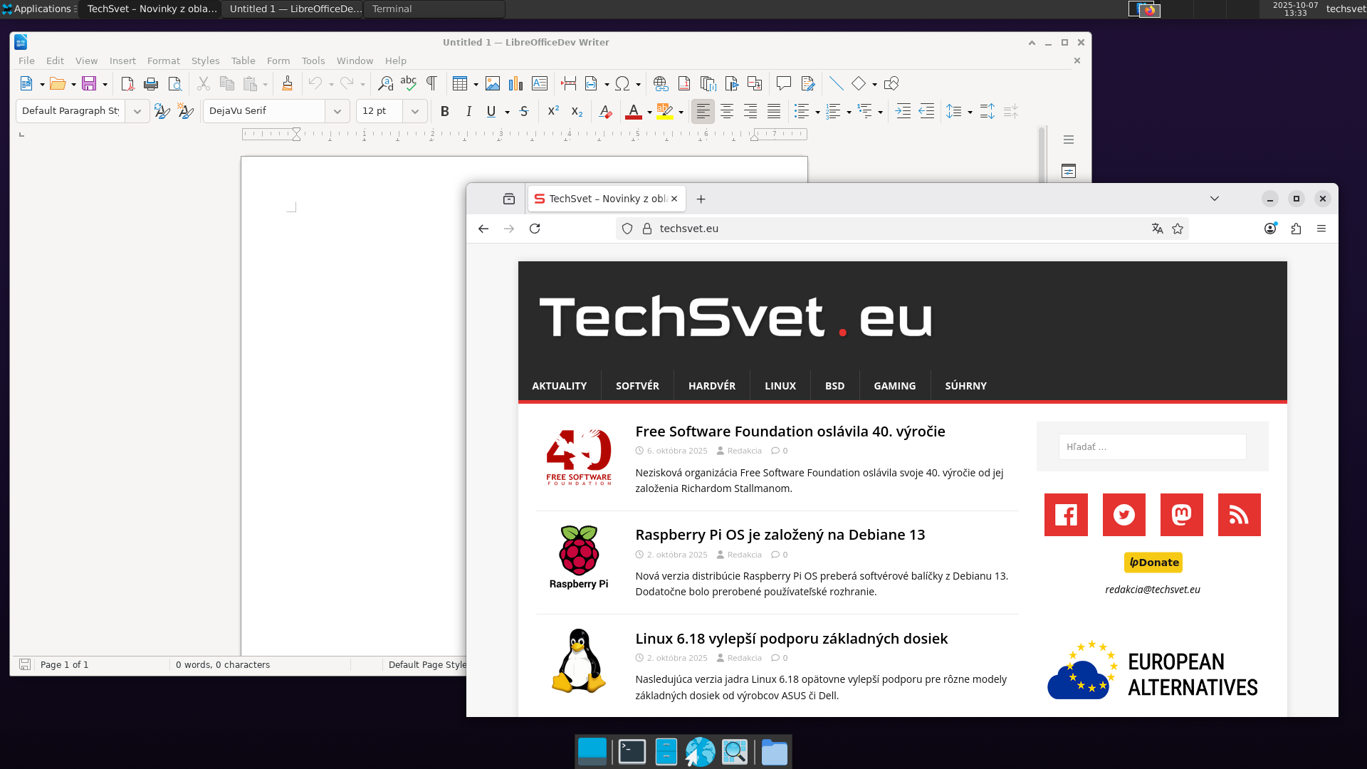Open the Format menu
Screen dimensions: 1367x769
(163, 61)
